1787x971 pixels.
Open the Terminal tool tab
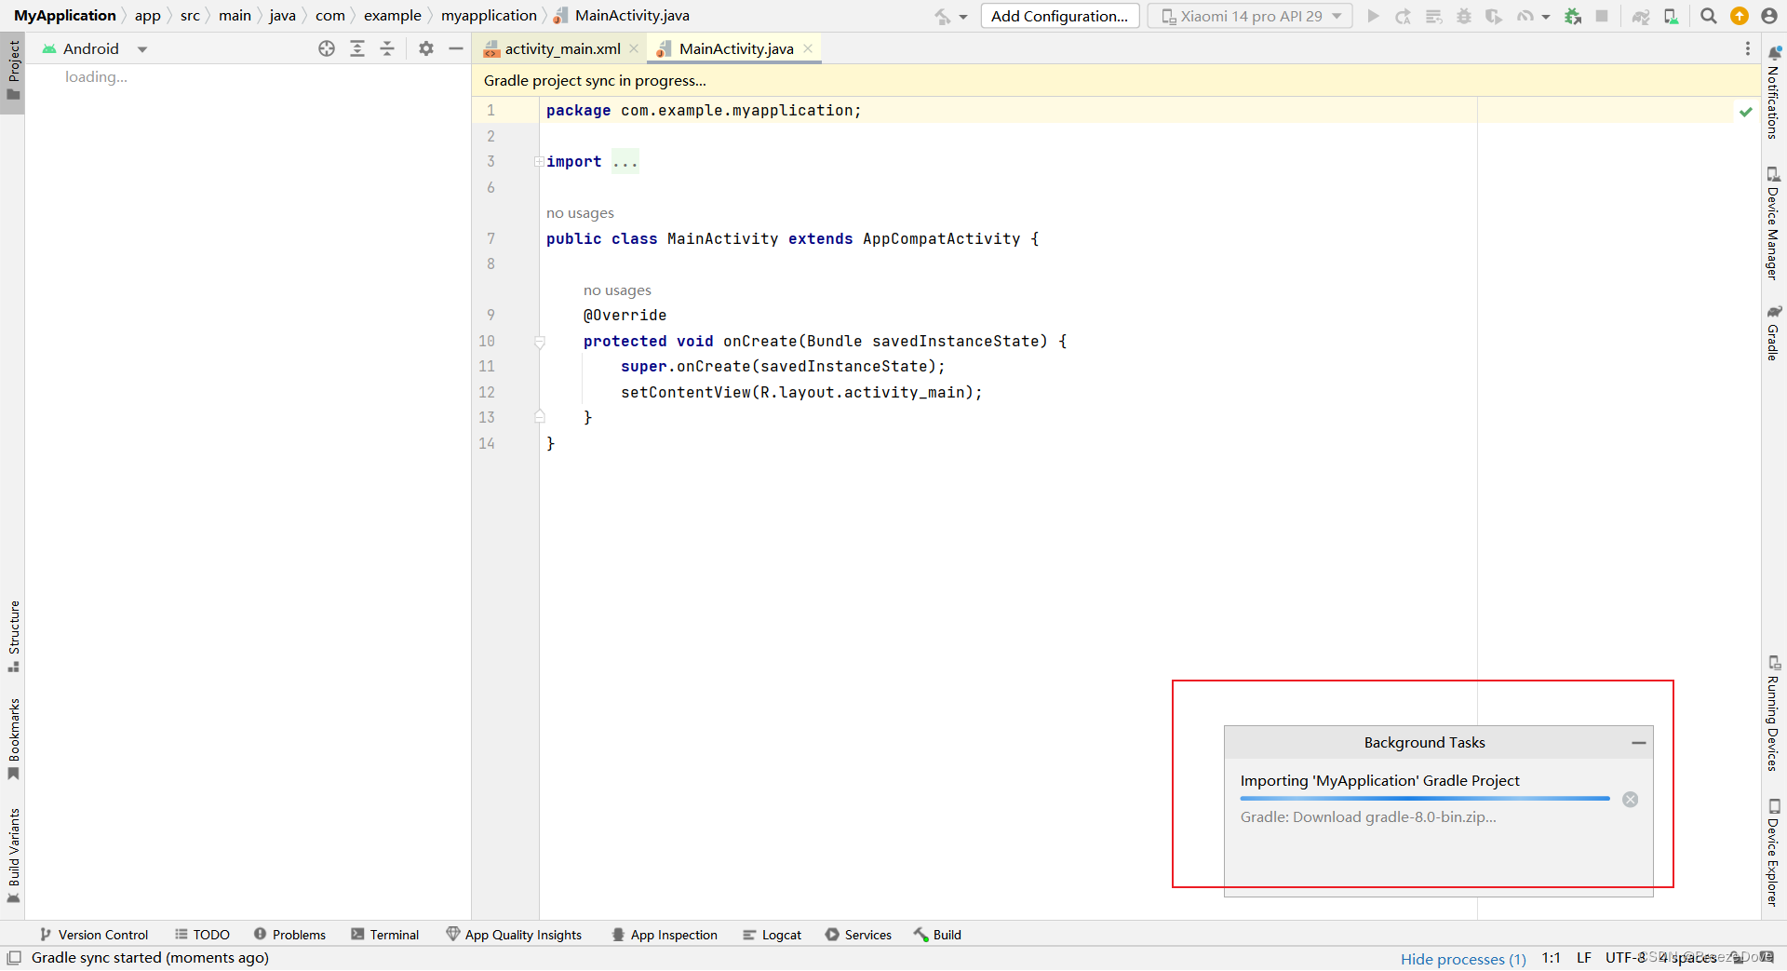385,935
